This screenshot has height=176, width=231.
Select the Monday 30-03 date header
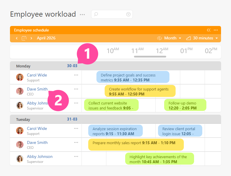click(72, 66)
